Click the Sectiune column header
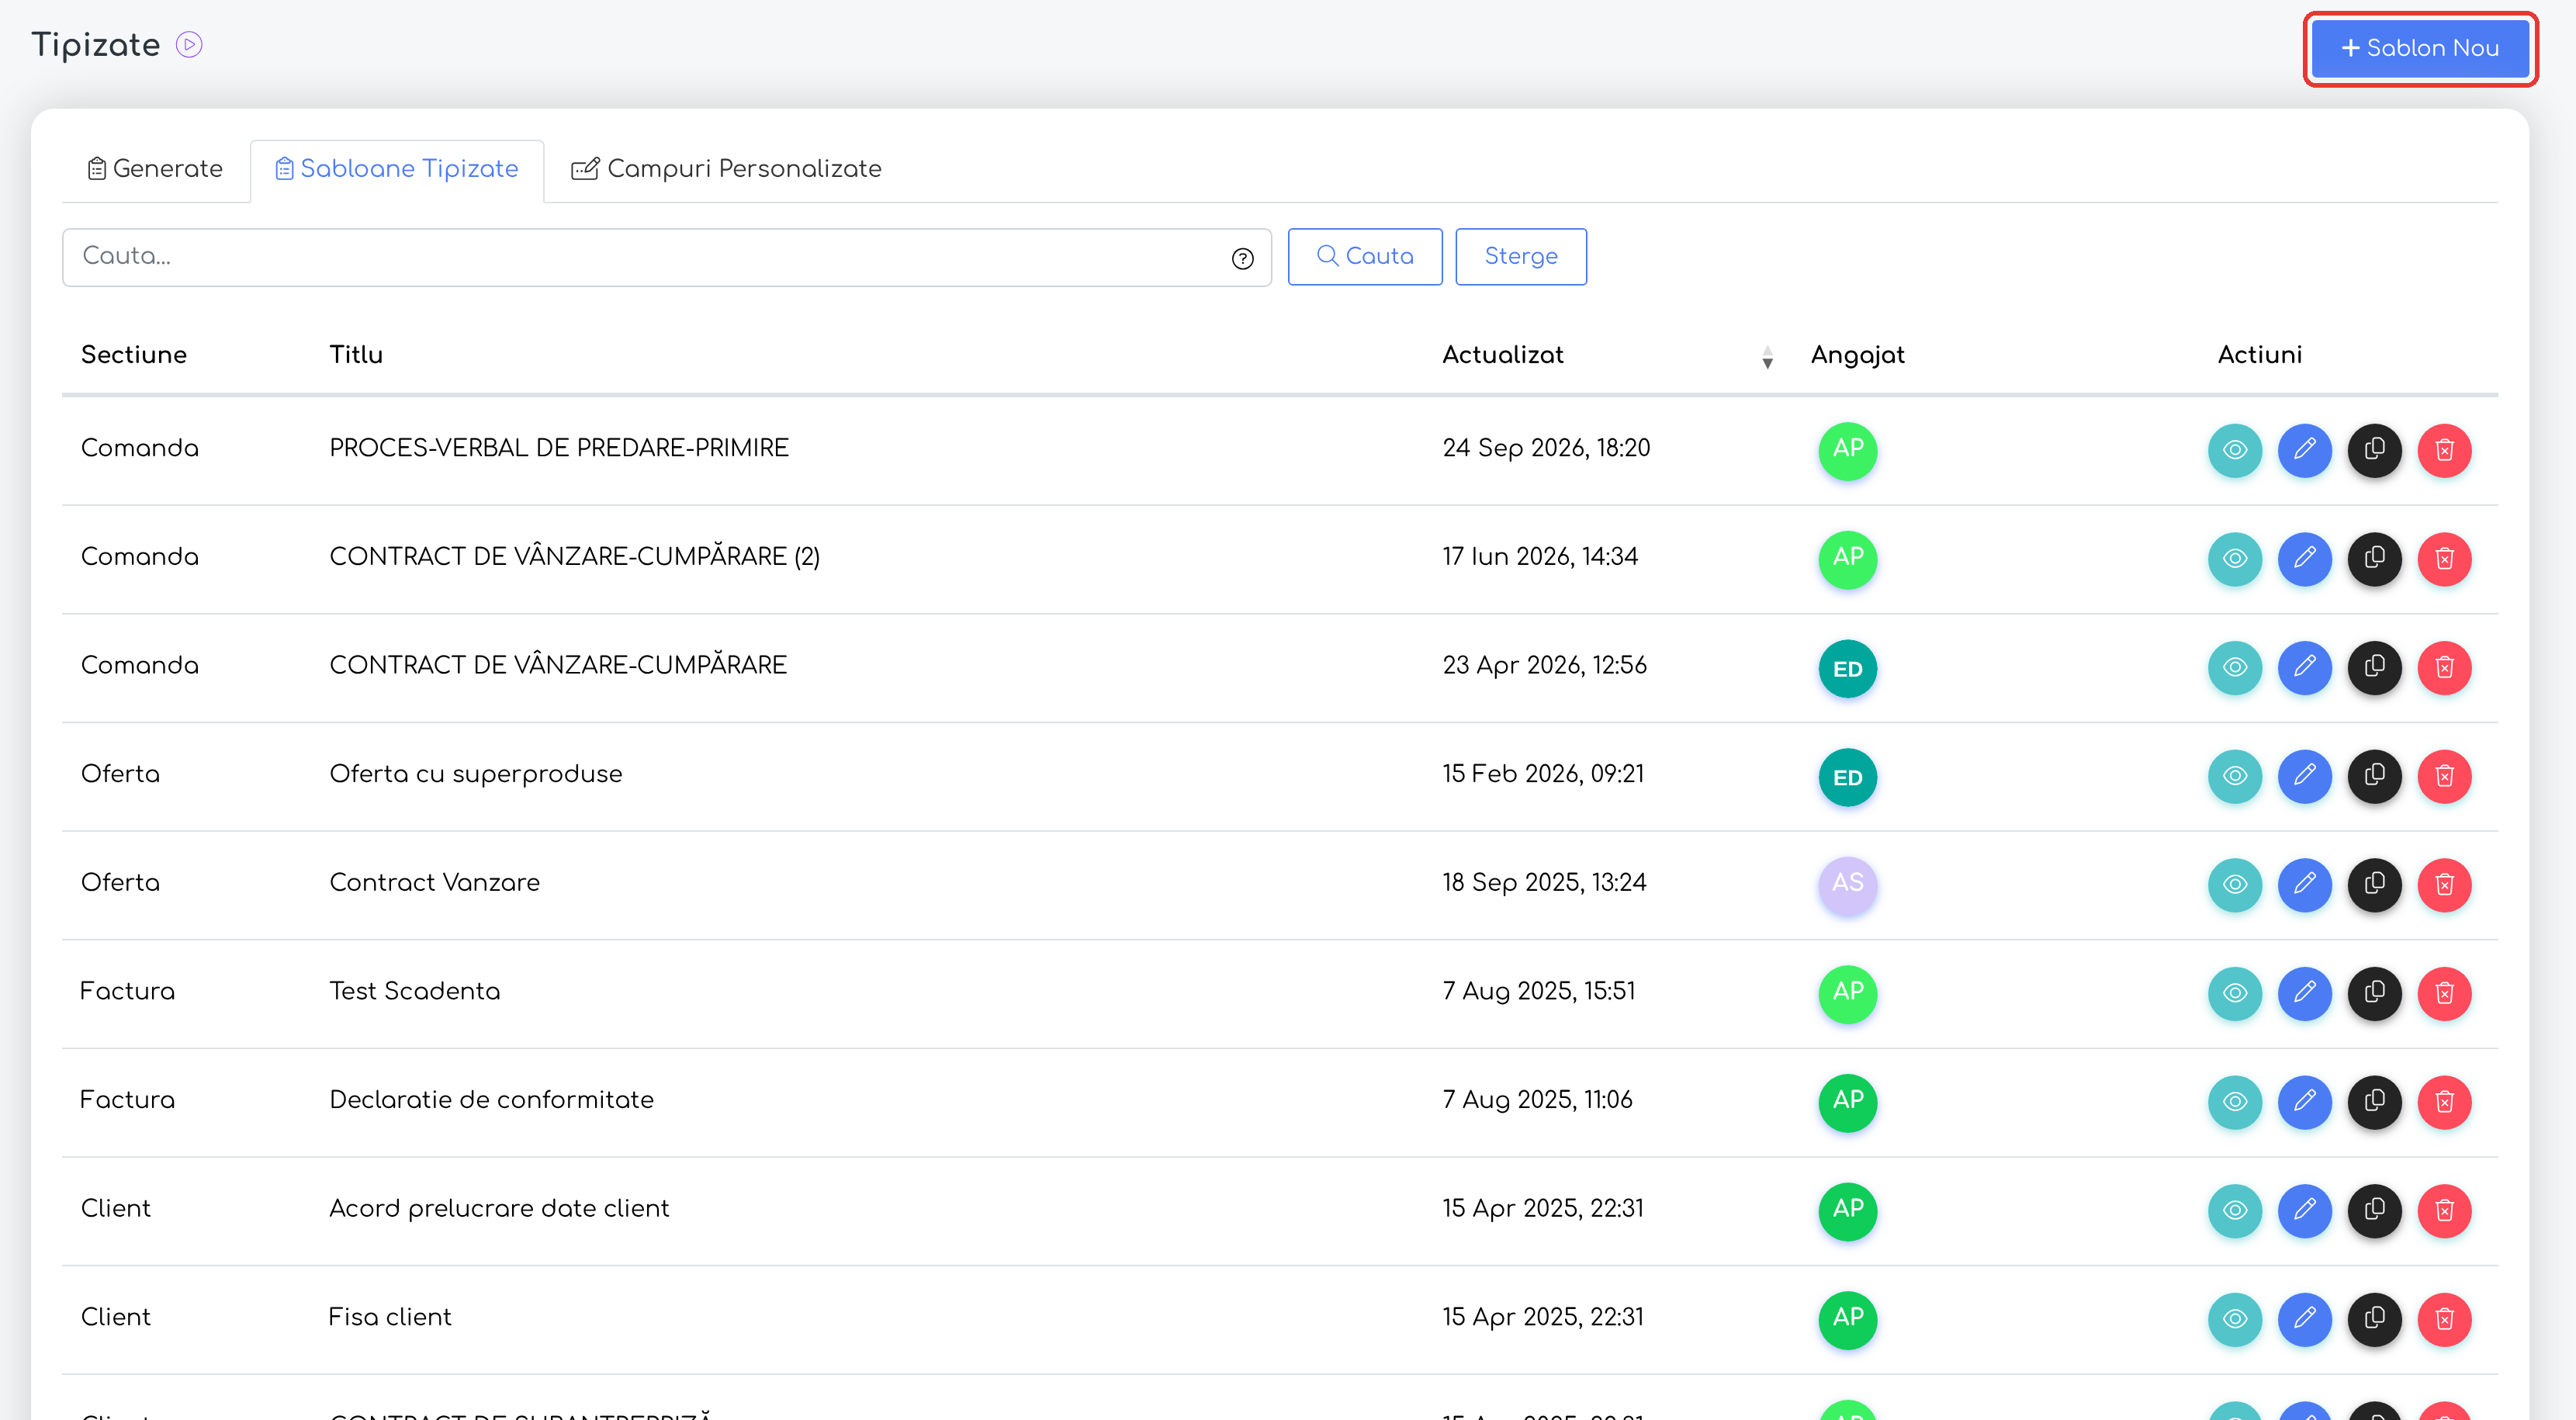Screen dimensions: 2576x1420 point(134,355)
